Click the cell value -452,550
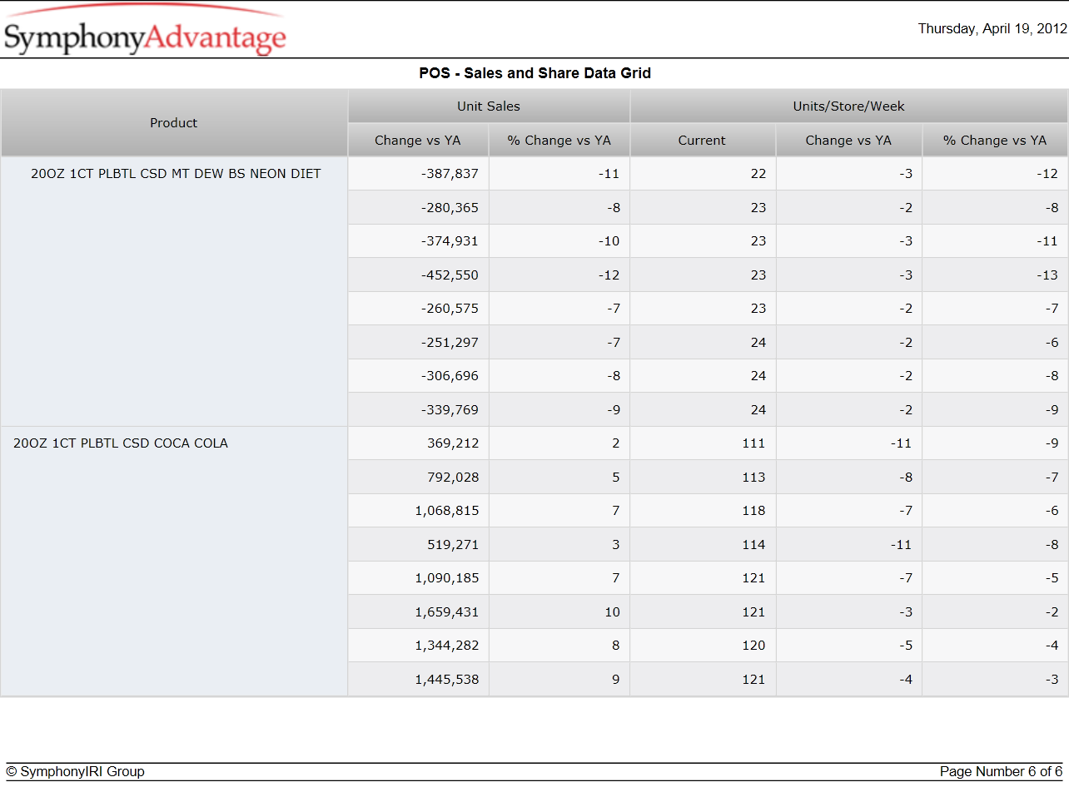Viewport: 1069px width, 787px height. (450, 275)
